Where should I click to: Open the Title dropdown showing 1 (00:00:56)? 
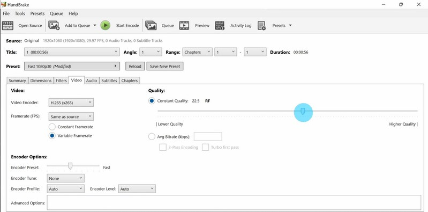tap(72, 52)
